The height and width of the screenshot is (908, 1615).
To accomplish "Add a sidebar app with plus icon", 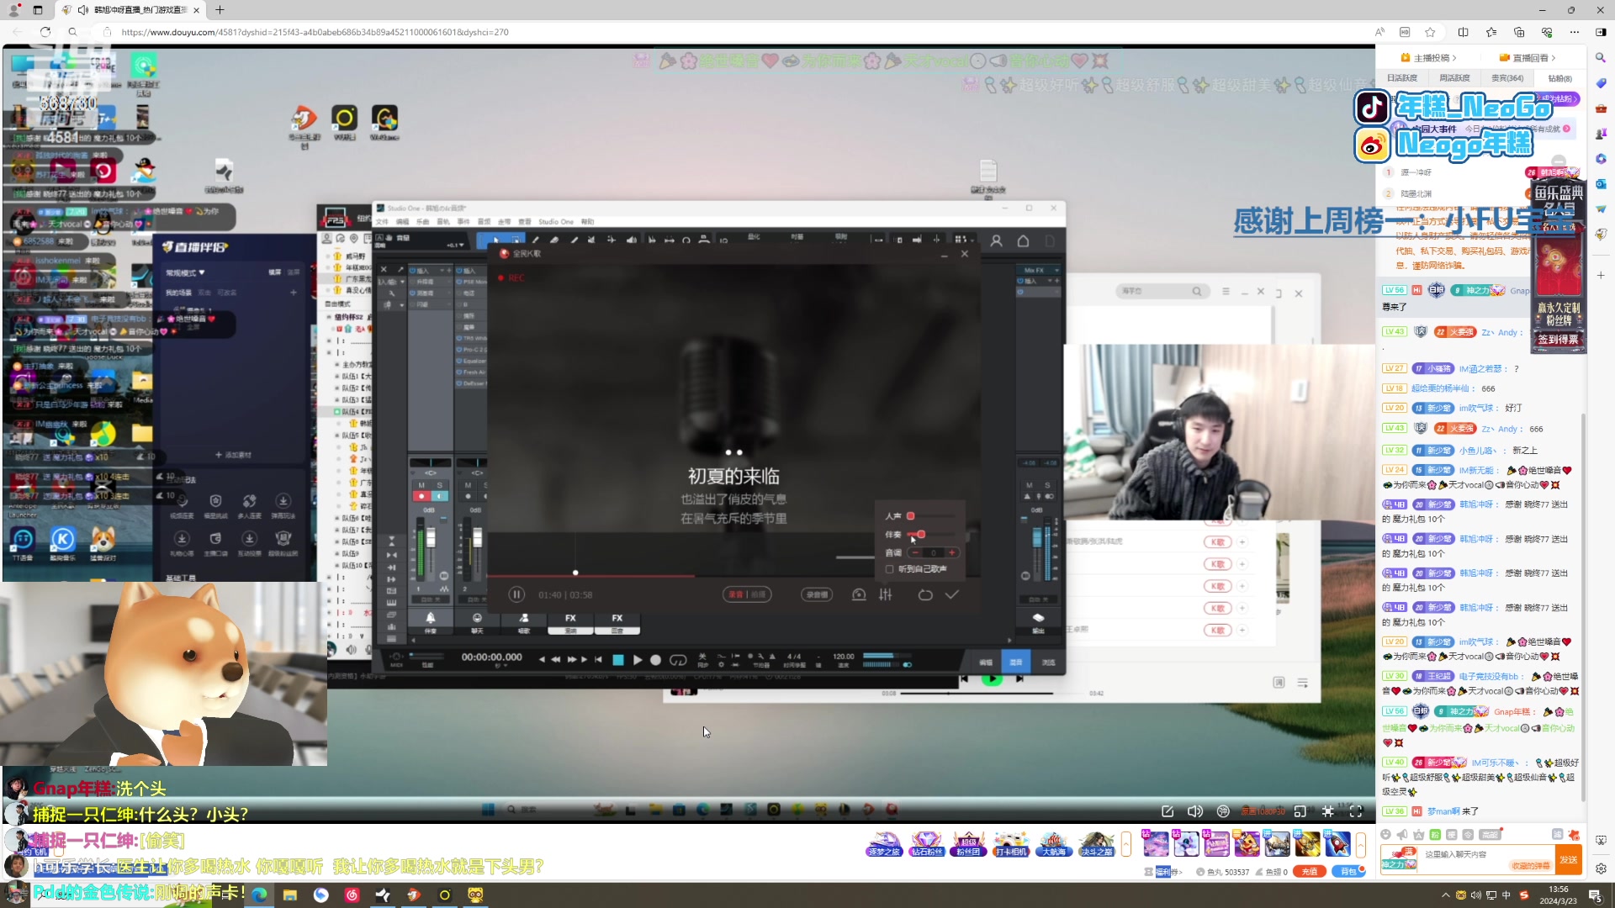I will tap(1601, 275).
